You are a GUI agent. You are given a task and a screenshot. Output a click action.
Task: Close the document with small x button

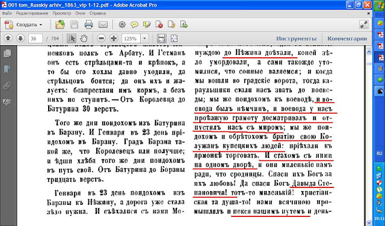pyautogui.click(x=369, y=13)
